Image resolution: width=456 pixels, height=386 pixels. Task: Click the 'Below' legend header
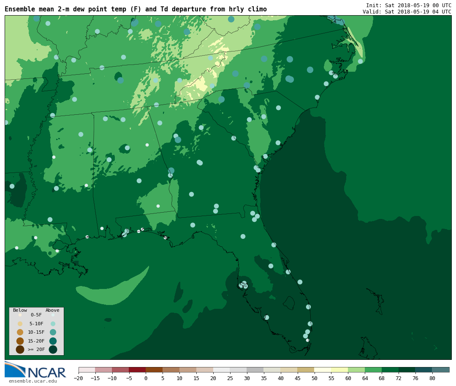(20, 310)
